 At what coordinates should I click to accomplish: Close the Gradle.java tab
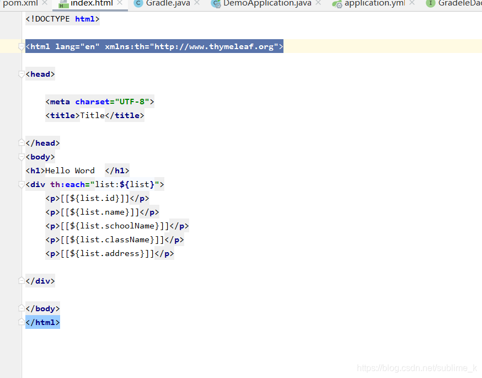pyautogui.click(x=197, y=3)
